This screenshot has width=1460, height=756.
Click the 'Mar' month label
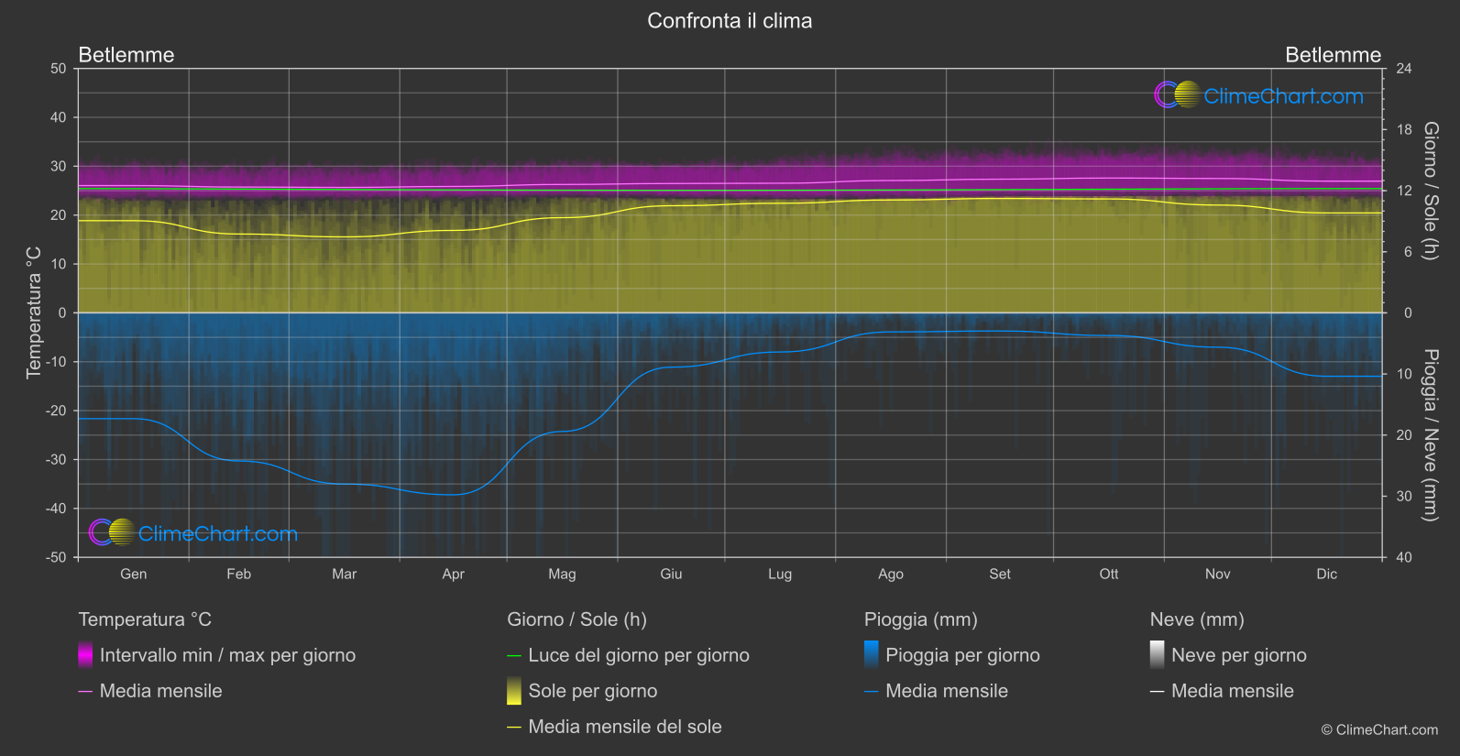(345, 574)
